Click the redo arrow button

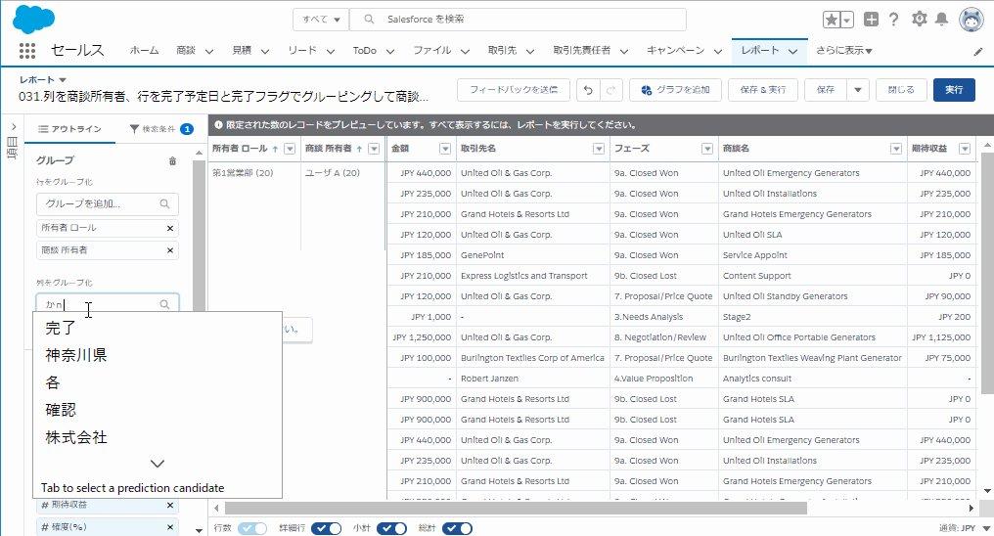click(x=610, y=90)
